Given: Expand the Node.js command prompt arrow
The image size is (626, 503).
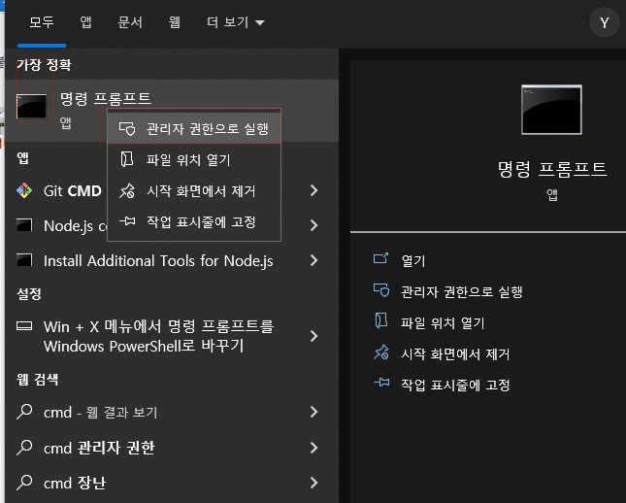Looking at the screenshot, I should [x=314, y=225].
